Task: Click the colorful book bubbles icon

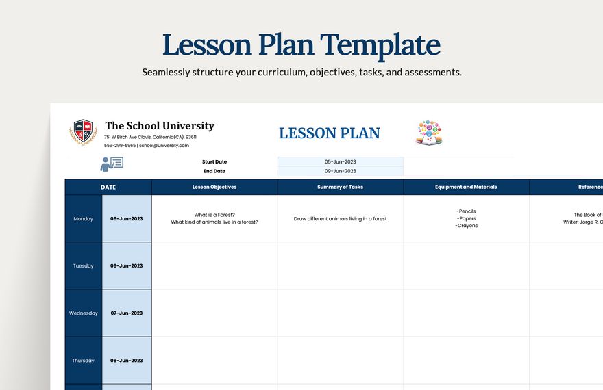Action: pyautogui.click(x=429, y=133)
